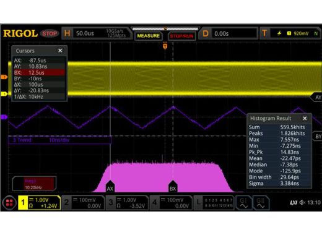Screen dimensions: 322x235
Task: Click the trigger source channel 1 badge
Action: pyautogui.click(x=289, y=33)
